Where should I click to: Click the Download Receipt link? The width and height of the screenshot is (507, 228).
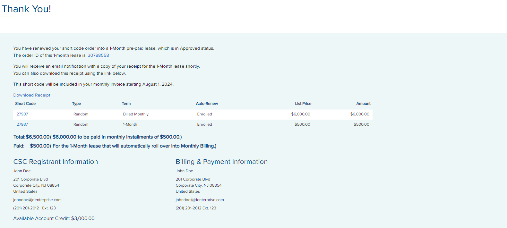pyautogui.click(x=32, y=95)
